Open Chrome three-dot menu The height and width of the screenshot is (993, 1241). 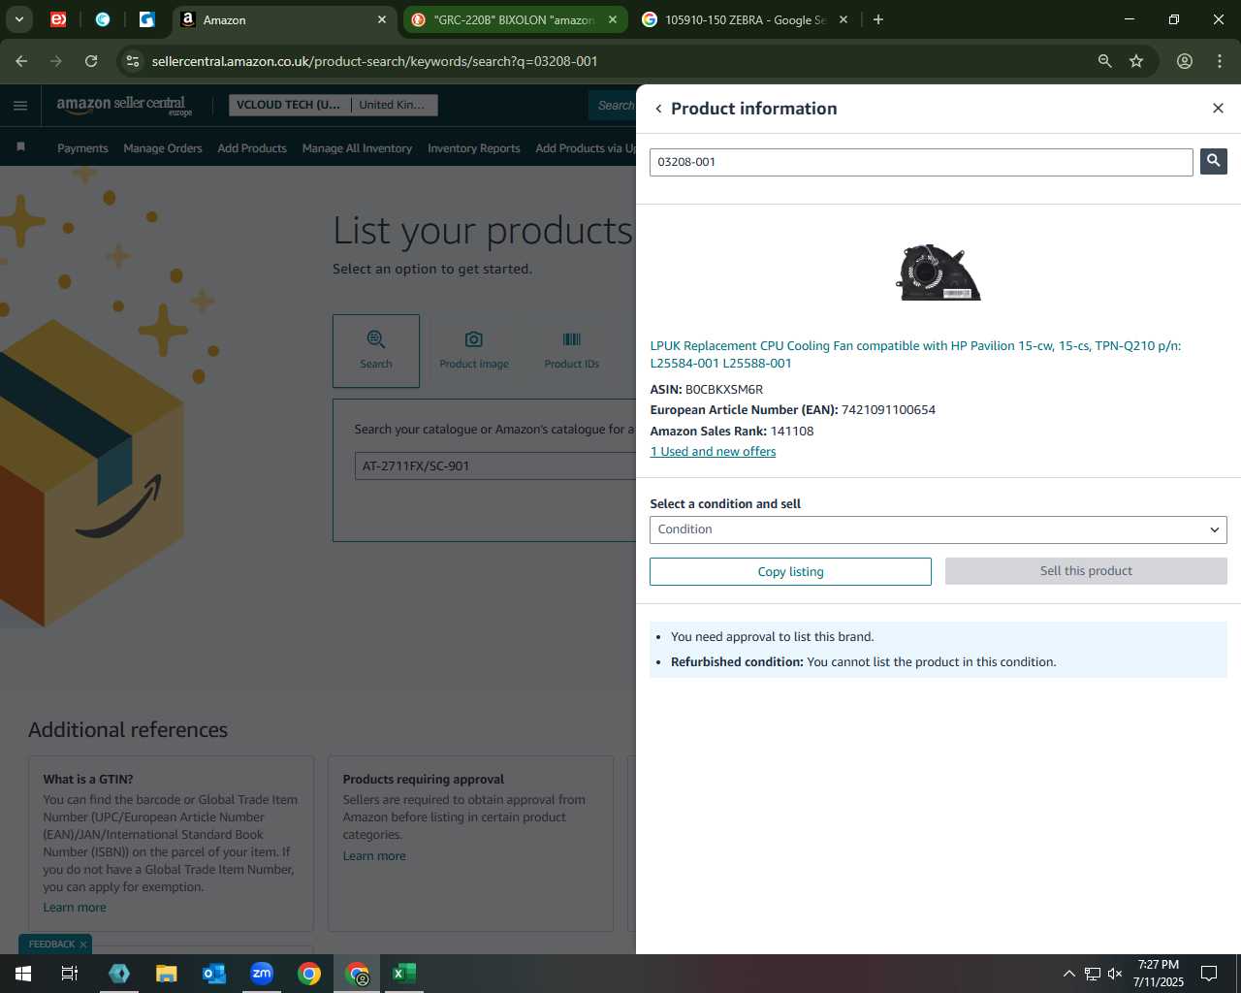click(1220, 61)
